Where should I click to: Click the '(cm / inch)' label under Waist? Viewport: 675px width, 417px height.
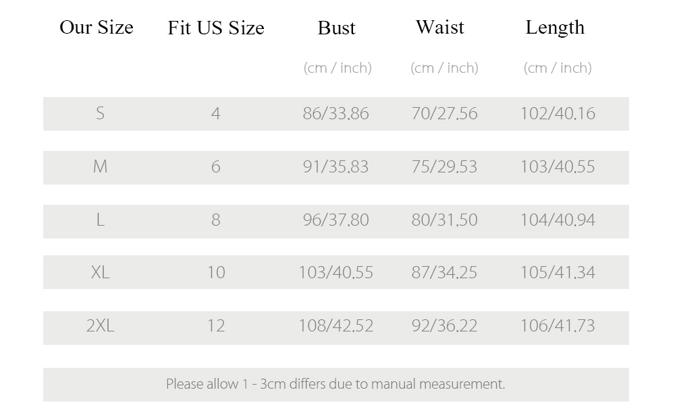tap(444, 68)
